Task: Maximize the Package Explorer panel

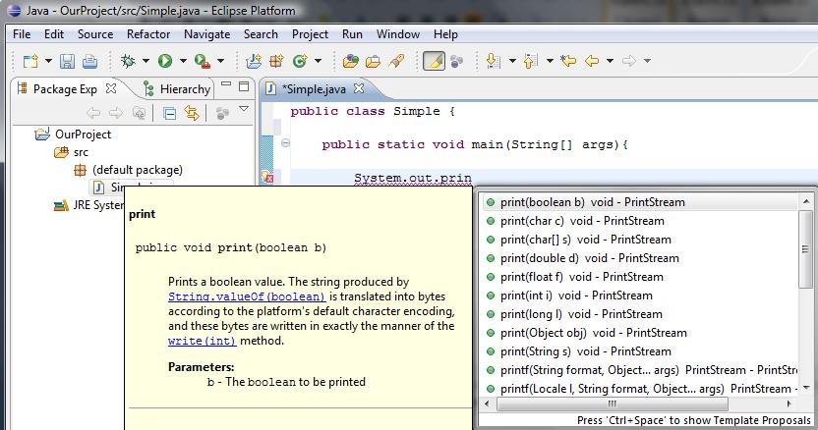Action: click(244, 86)
